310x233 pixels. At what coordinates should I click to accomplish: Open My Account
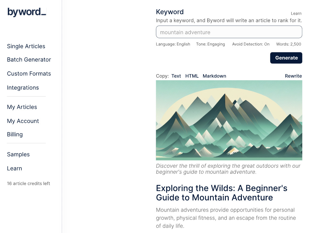point(23,121)
